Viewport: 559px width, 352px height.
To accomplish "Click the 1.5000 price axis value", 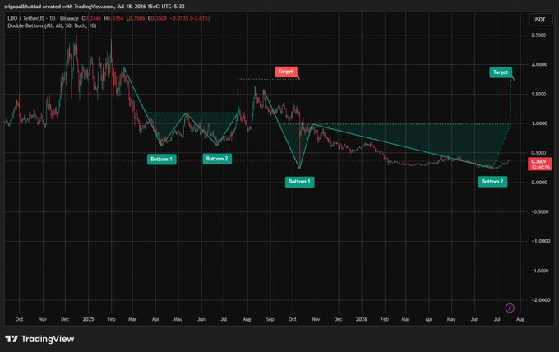I will [x=538, y=94].
